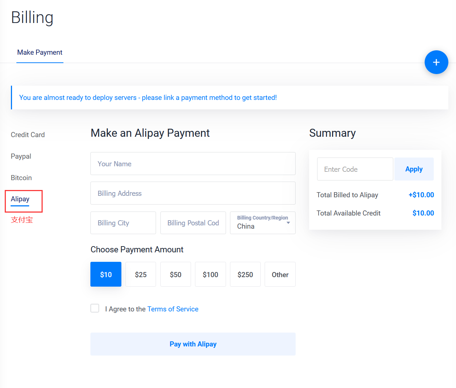Click the Choose Payment Amount label

[137, 250]
